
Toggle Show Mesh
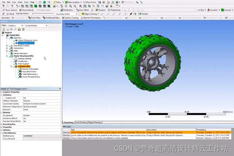click(x=82, y=10)
